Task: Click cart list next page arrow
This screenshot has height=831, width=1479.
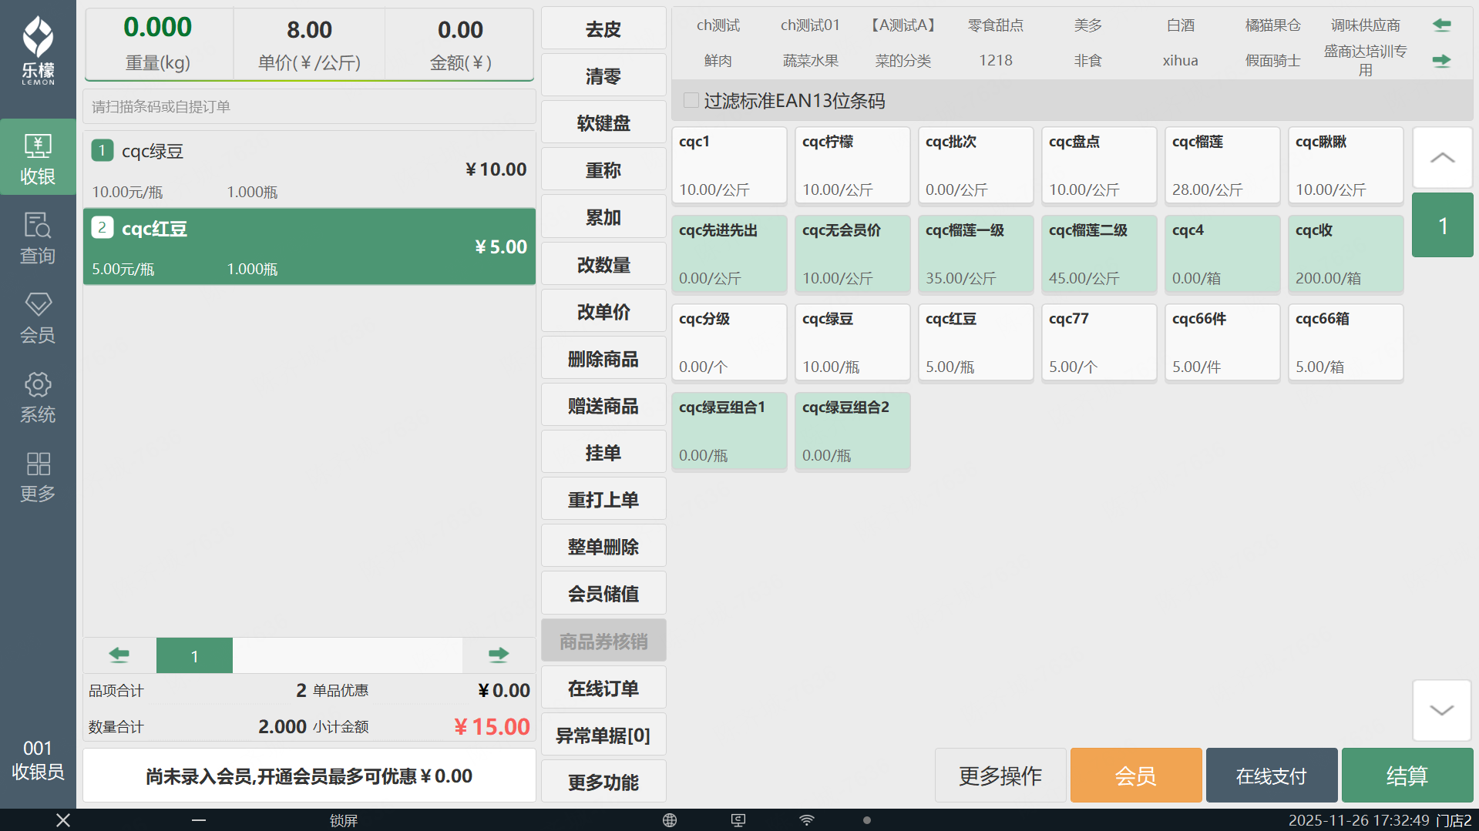Action: coord(499,655)
